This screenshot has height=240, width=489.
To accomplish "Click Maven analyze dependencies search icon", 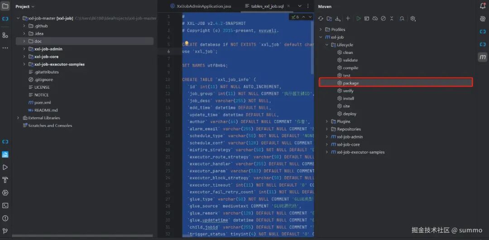I will [x=403, y=19].
